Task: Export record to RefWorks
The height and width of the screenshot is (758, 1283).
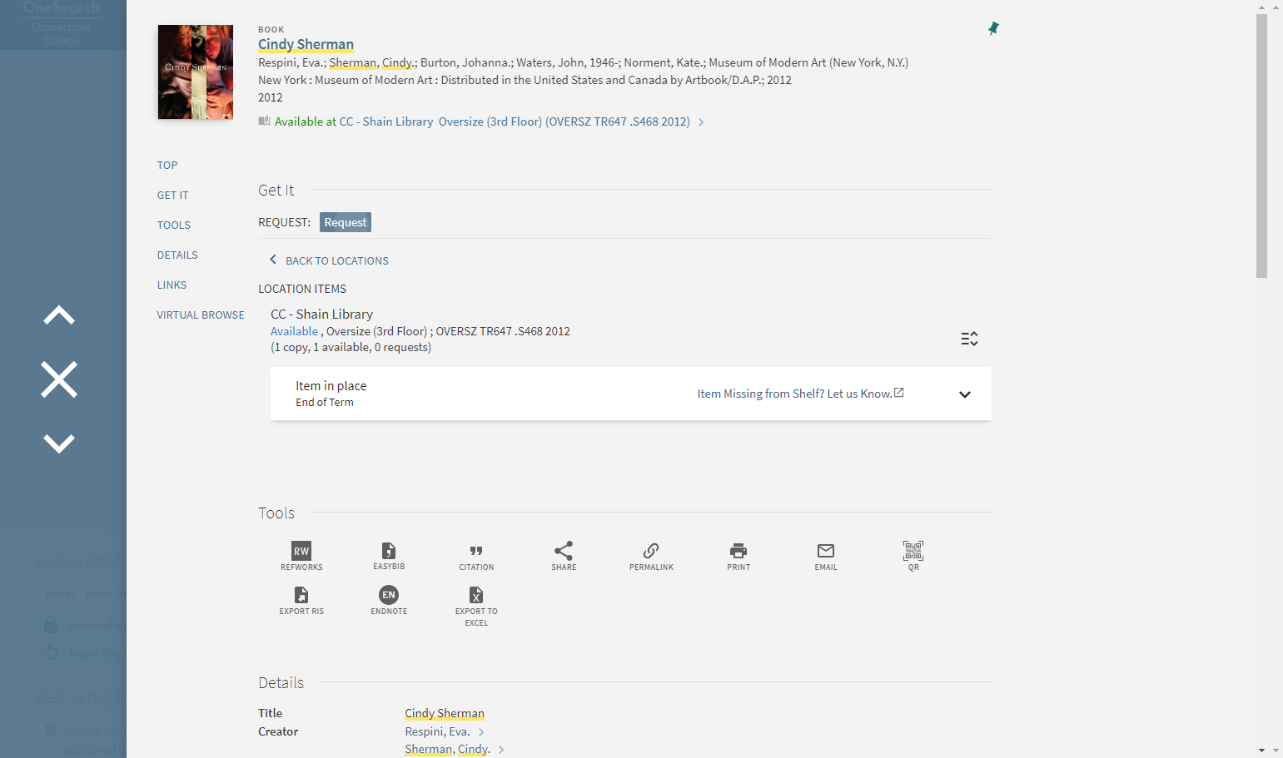Action: click(x=301, y=556)
